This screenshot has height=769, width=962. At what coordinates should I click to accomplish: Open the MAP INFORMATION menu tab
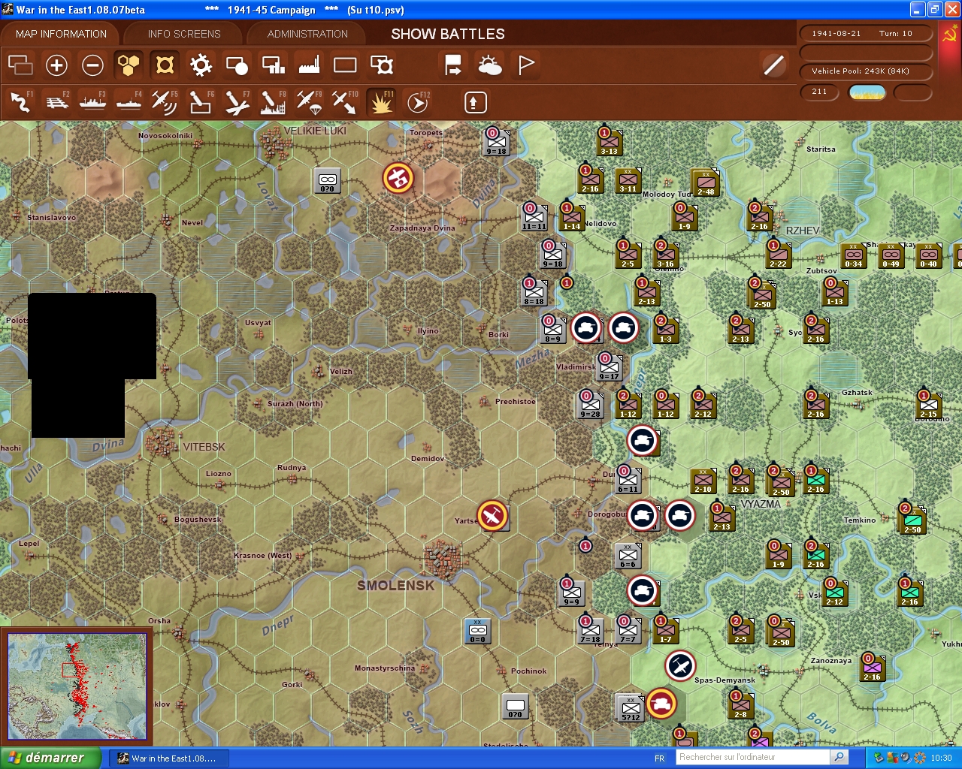pyautogui.click(x=60, y=33)
